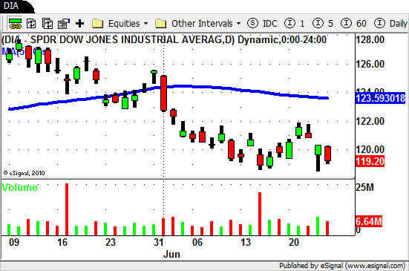This screenshot has height=271, width=409.
Task: Click the duplicate chart refresh icon
Action: click(48, 24)
